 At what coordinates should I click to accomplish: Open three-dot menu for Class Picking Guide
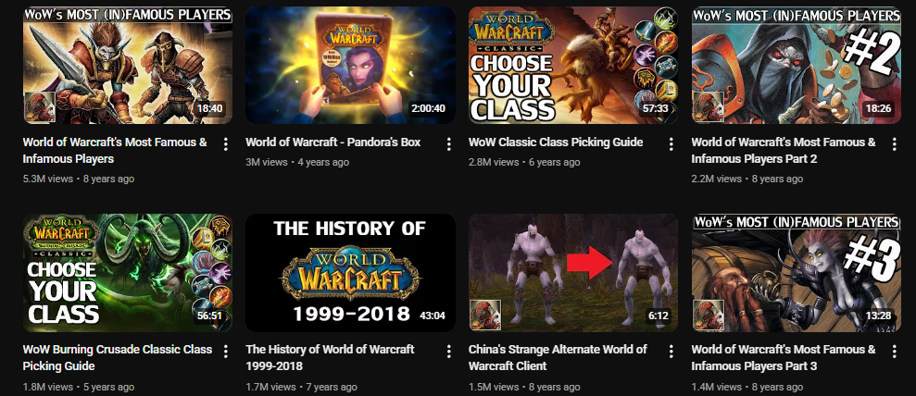671,143
